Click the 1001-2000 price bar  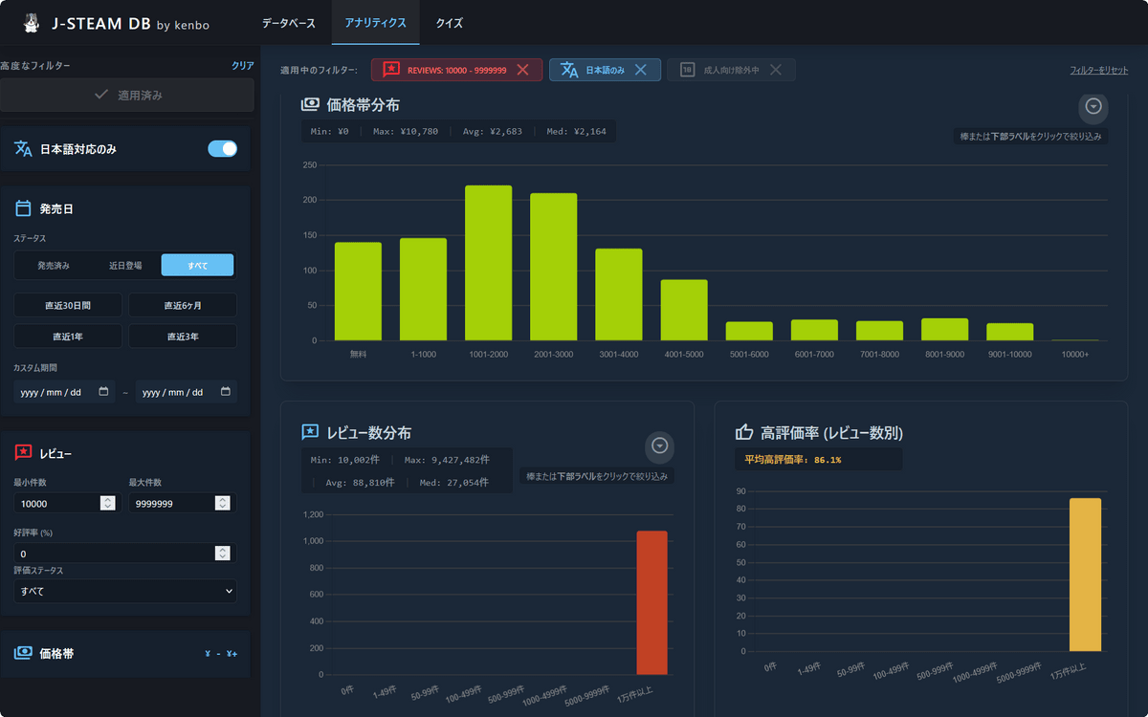488,263
